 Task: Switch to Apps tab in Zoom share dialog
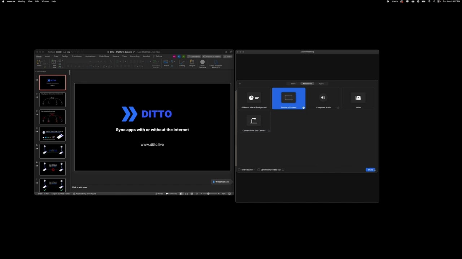(x=321, y=84)
